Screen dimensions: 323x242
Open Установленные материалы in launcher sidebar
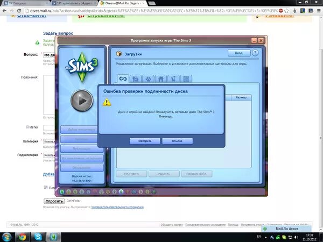pos(82,158)
